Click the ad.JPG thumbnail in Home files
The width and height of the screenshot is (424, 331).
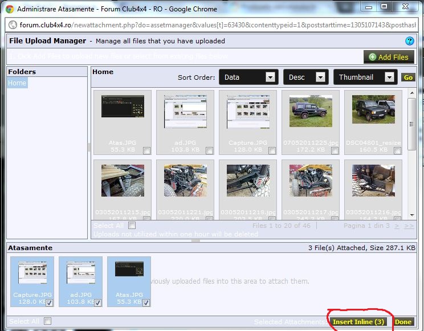(185, 112)
